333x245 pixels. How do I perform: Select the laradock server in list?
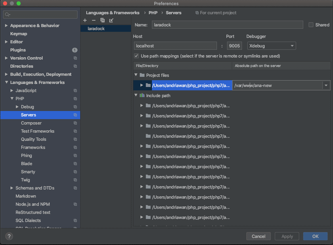pos(96,29)
